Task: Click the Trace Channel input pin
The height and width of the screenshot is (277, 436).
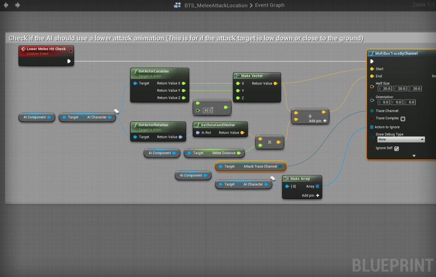Action: [372, 111]
